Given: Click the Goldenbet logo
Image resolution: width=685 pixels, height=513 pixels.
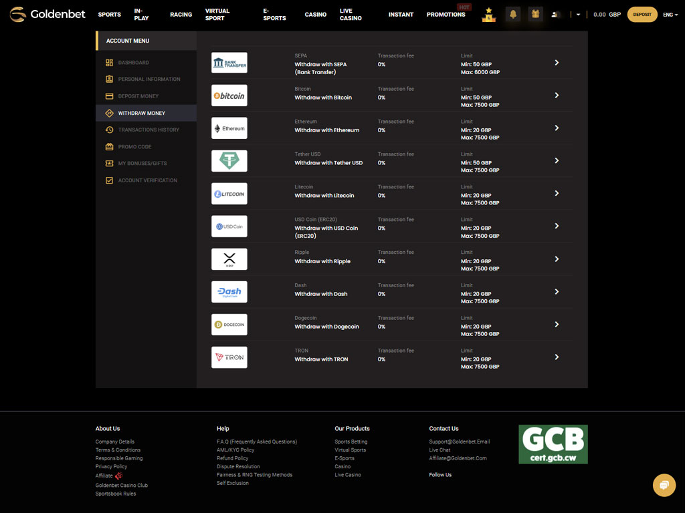Looking at the screenshot, I should coord(47,15).
